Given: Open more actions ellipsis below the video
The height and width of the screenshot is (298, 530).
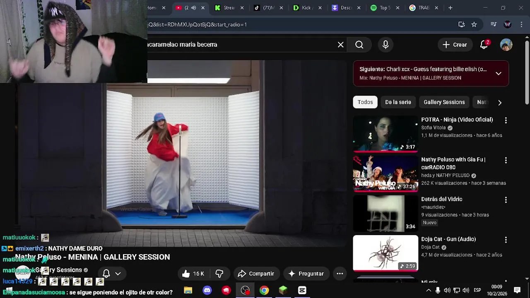Looking at the screenshot, I should pos(340,274).
